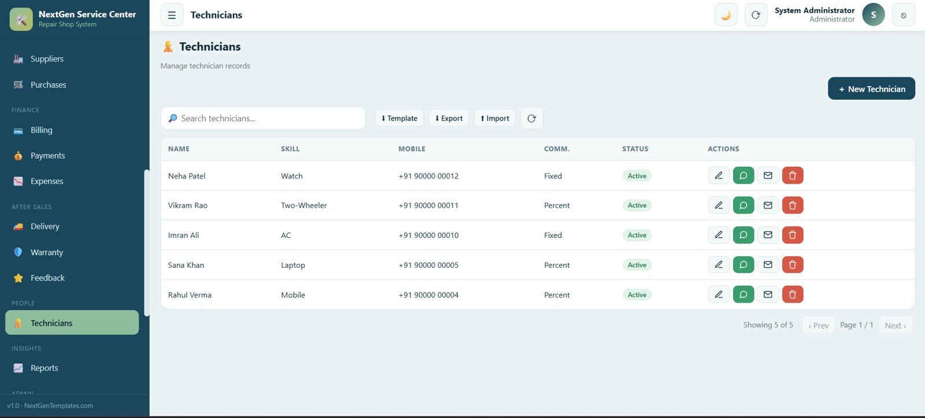The width and height of the screenshot is (925, 418).
Task: Go to Purchases page
Action: 72,85
